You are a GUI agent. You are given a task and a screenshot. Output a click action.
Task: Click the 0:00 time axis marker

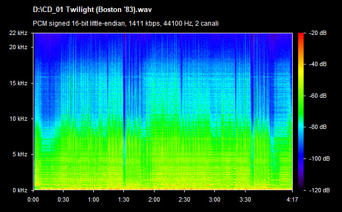[33, 199]
